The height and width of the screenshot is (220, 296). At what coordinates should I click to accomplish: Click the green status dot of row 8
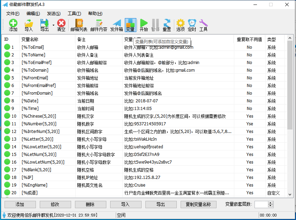coord(7,101)
